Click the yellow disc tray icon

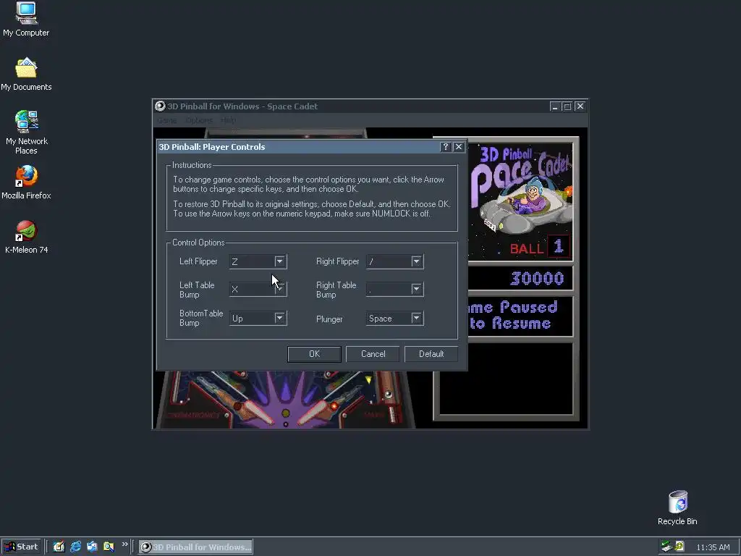(679, 547)
